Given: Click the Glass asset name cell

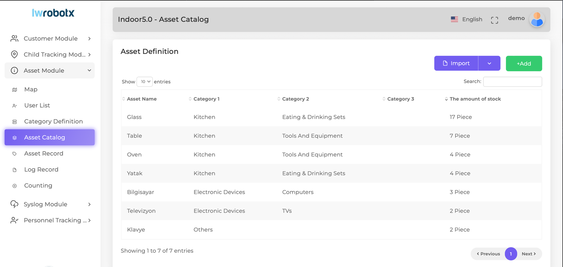Looking at the screenshot, I should [134, 117].
